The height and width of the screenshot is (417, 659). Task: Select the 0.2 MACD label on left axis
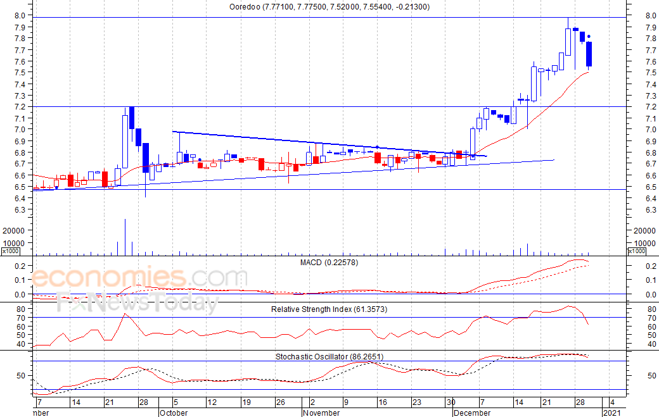pos(20,266)
